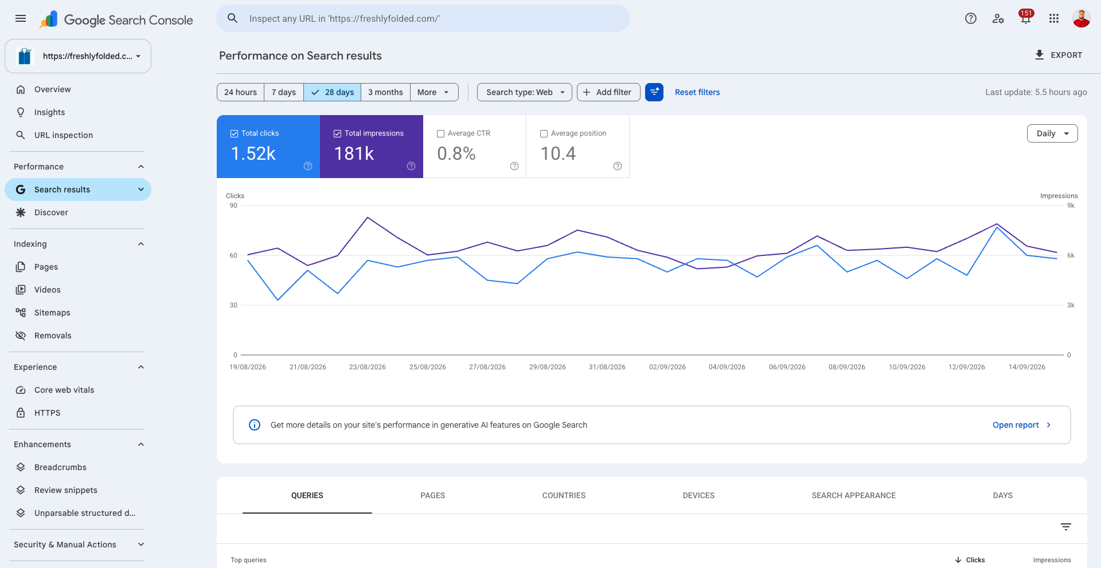This screenshot has width=1101, height=568.
Task: Open the help question-mark icon
Action: (971, 18)
